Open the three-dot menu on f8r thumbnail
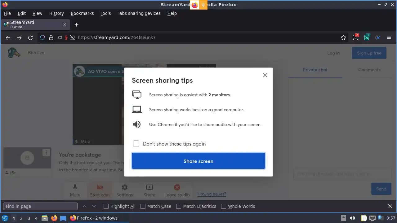This screenshot has height=223, width=397. 46,152
